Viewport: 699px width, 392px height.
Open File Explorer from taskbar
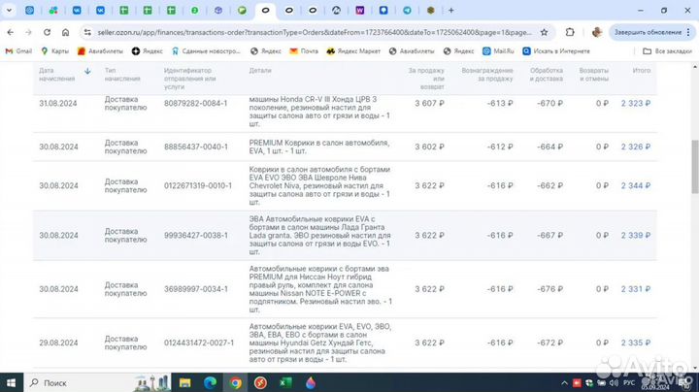tap(185, 382)
